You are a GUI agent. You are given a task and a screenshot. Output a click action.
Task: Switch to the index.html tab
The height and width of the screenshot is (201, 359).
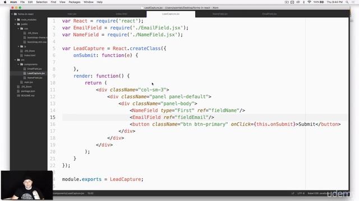tap(121, 14)
